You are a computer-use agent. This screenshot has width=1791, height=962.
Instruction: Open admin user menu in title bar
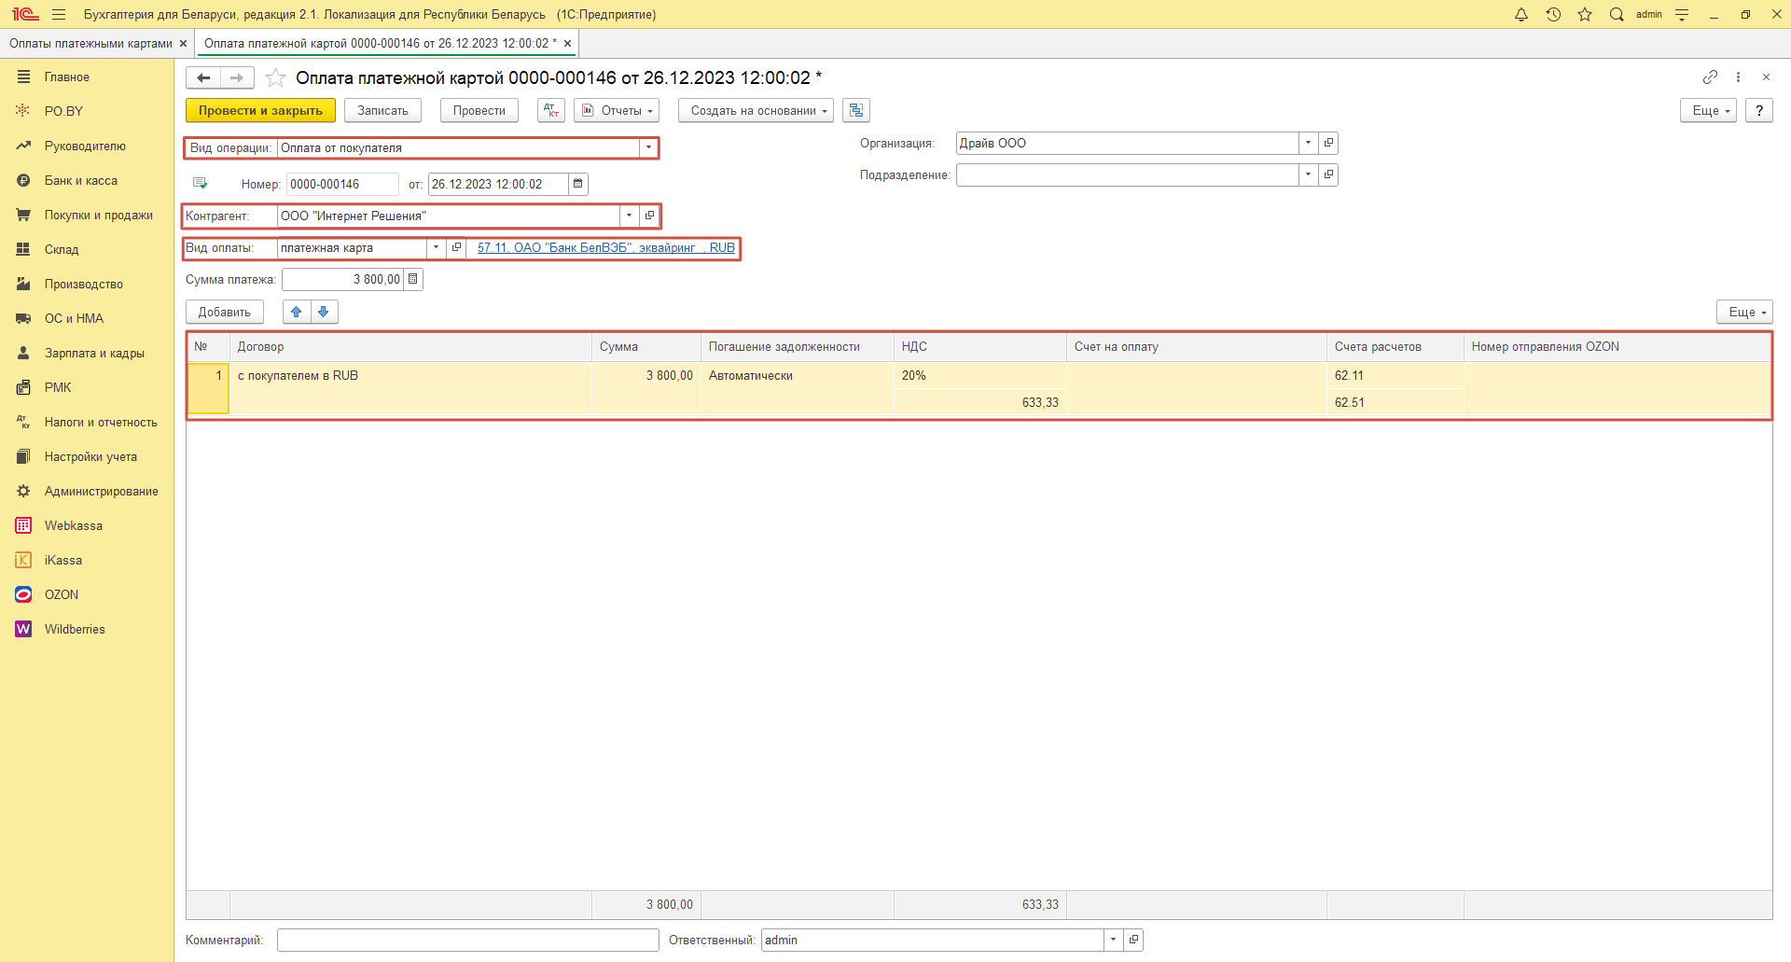1648,14
